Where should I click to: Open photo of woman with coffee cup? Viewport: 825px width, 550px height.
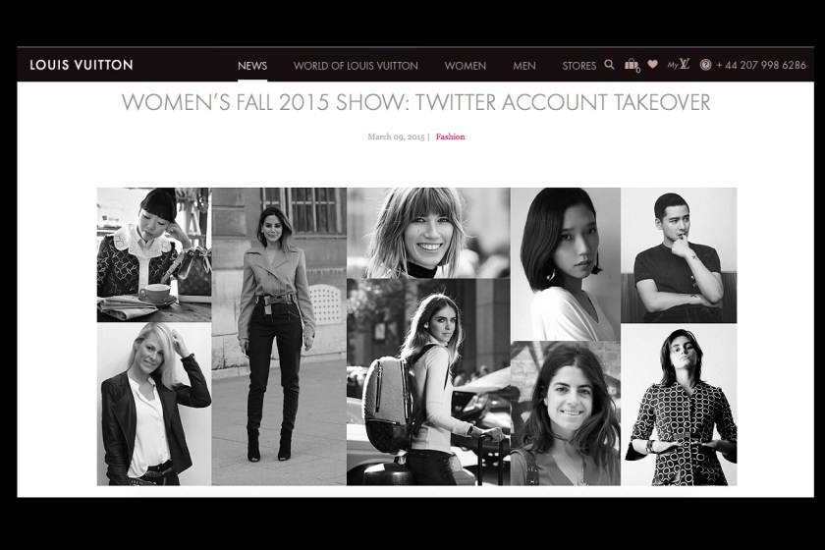(154, 254)
